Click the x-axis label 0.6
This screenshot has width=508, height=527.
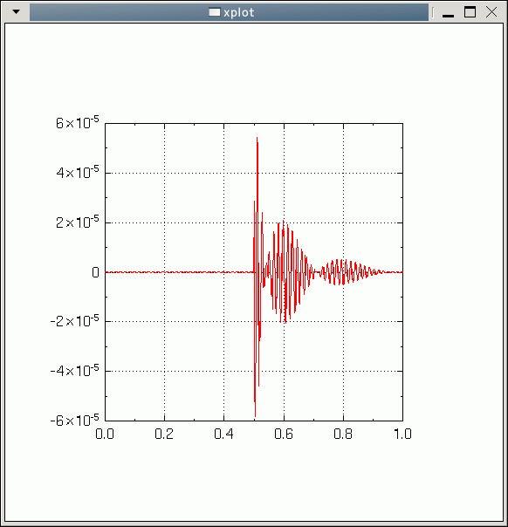point(284,434)
